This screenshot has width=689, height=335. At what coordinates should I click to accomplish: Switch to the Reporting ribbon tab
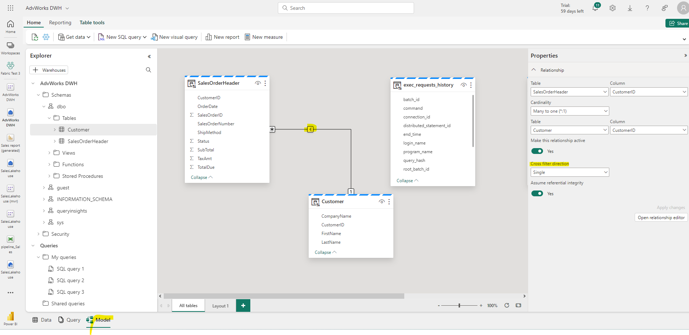pos(60,22)
